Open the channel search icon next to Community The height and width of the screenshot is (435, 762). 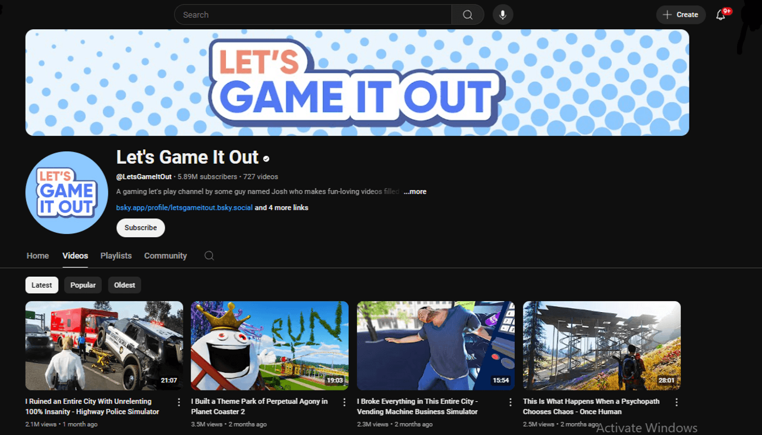click(x=209, y=256)
